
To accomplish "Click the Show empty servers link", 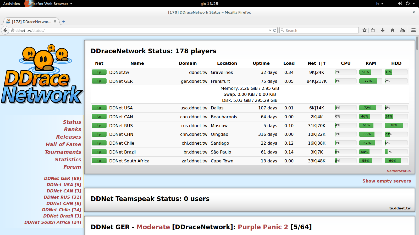I will pyautogui.click(x=387, y=181).
